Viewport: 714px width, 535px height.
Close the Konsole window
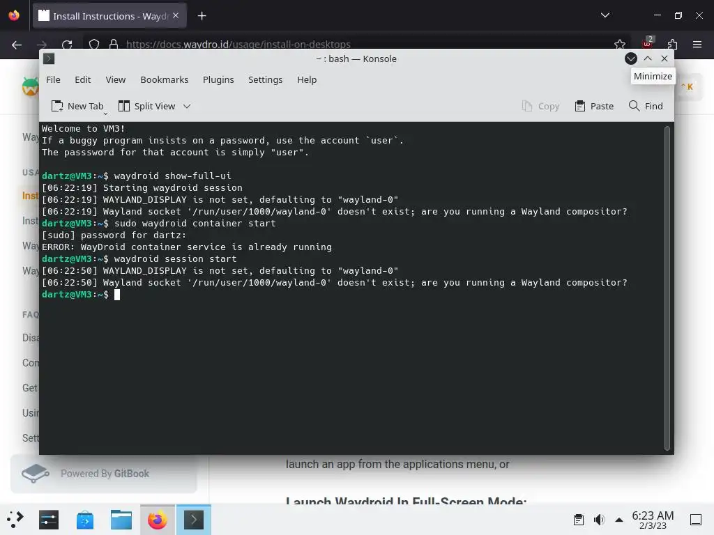[664, 59]
